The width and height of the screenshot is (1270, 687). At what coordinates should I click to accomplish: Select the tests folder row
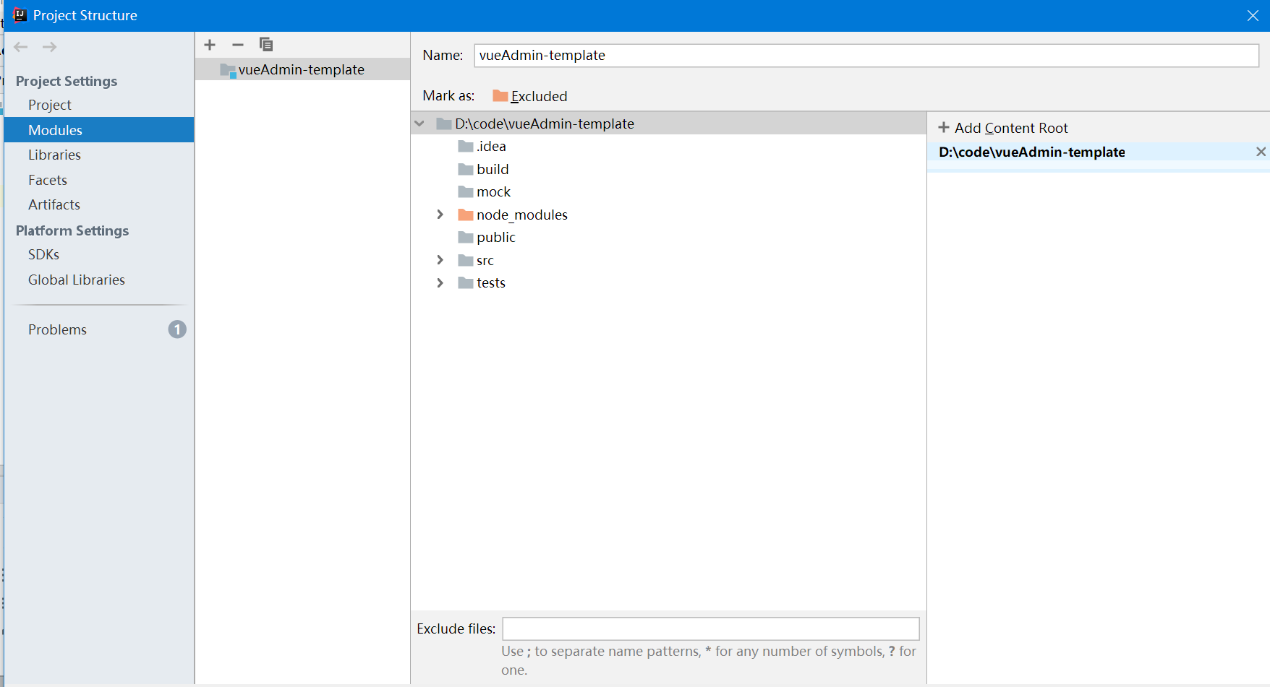click(482, 282)
